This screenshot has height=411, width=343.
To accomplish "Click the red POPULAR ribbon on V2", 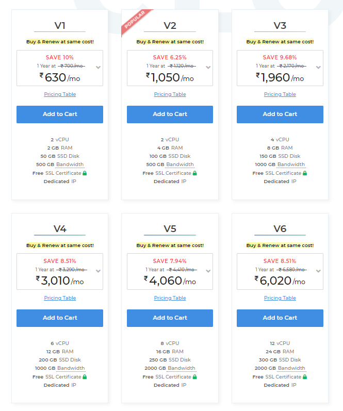I will click(x=135, y=21).
